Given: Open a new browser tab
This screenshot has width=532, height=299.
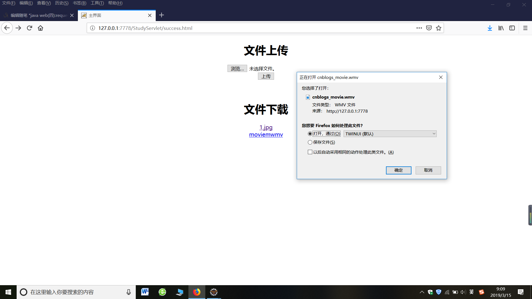Looking at the screenshot, I should (162, 15).
